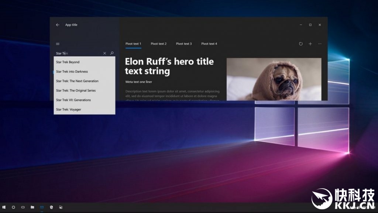Pick the Star Trek: Voyager suggestion
Image resolution: width=378 pixels, height=213 pixels.
coord(69,110)
